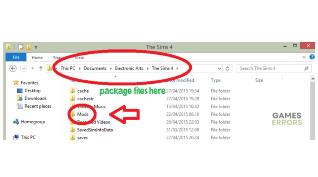This screenshot has height=177, width=318.
Task: Click the Recent places icon
Action: pos(20,106)
